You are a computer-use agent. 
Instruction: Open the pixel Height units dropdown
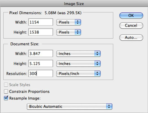pos(69,32)
